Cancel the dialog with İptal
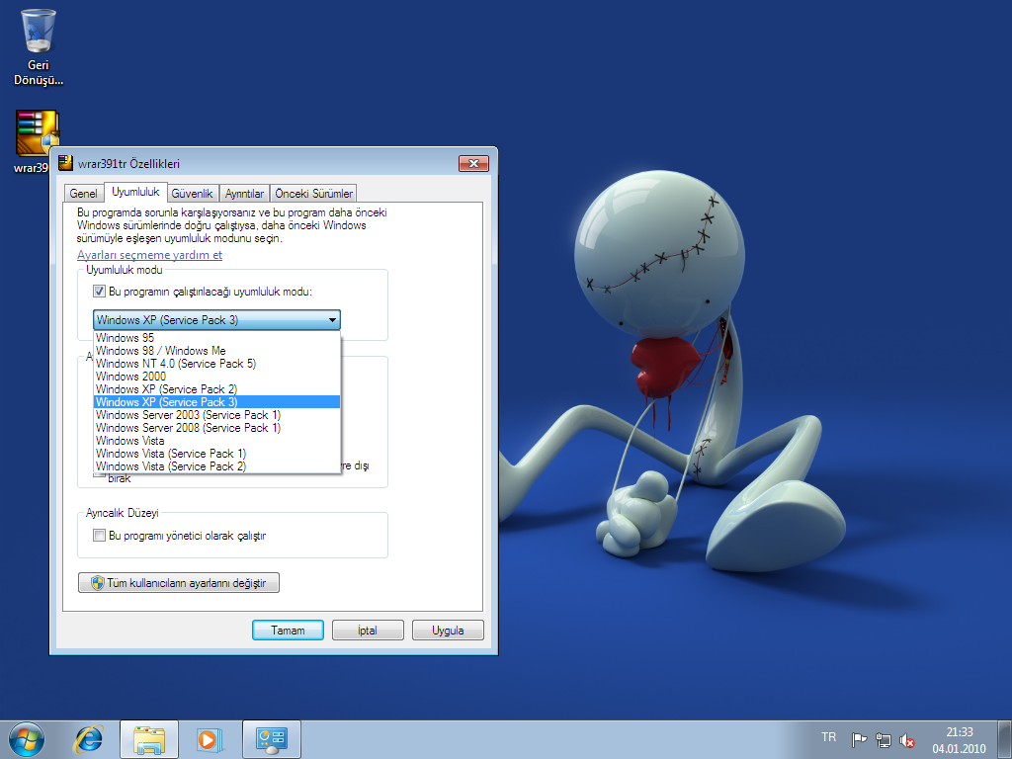 tap(368, 630)
